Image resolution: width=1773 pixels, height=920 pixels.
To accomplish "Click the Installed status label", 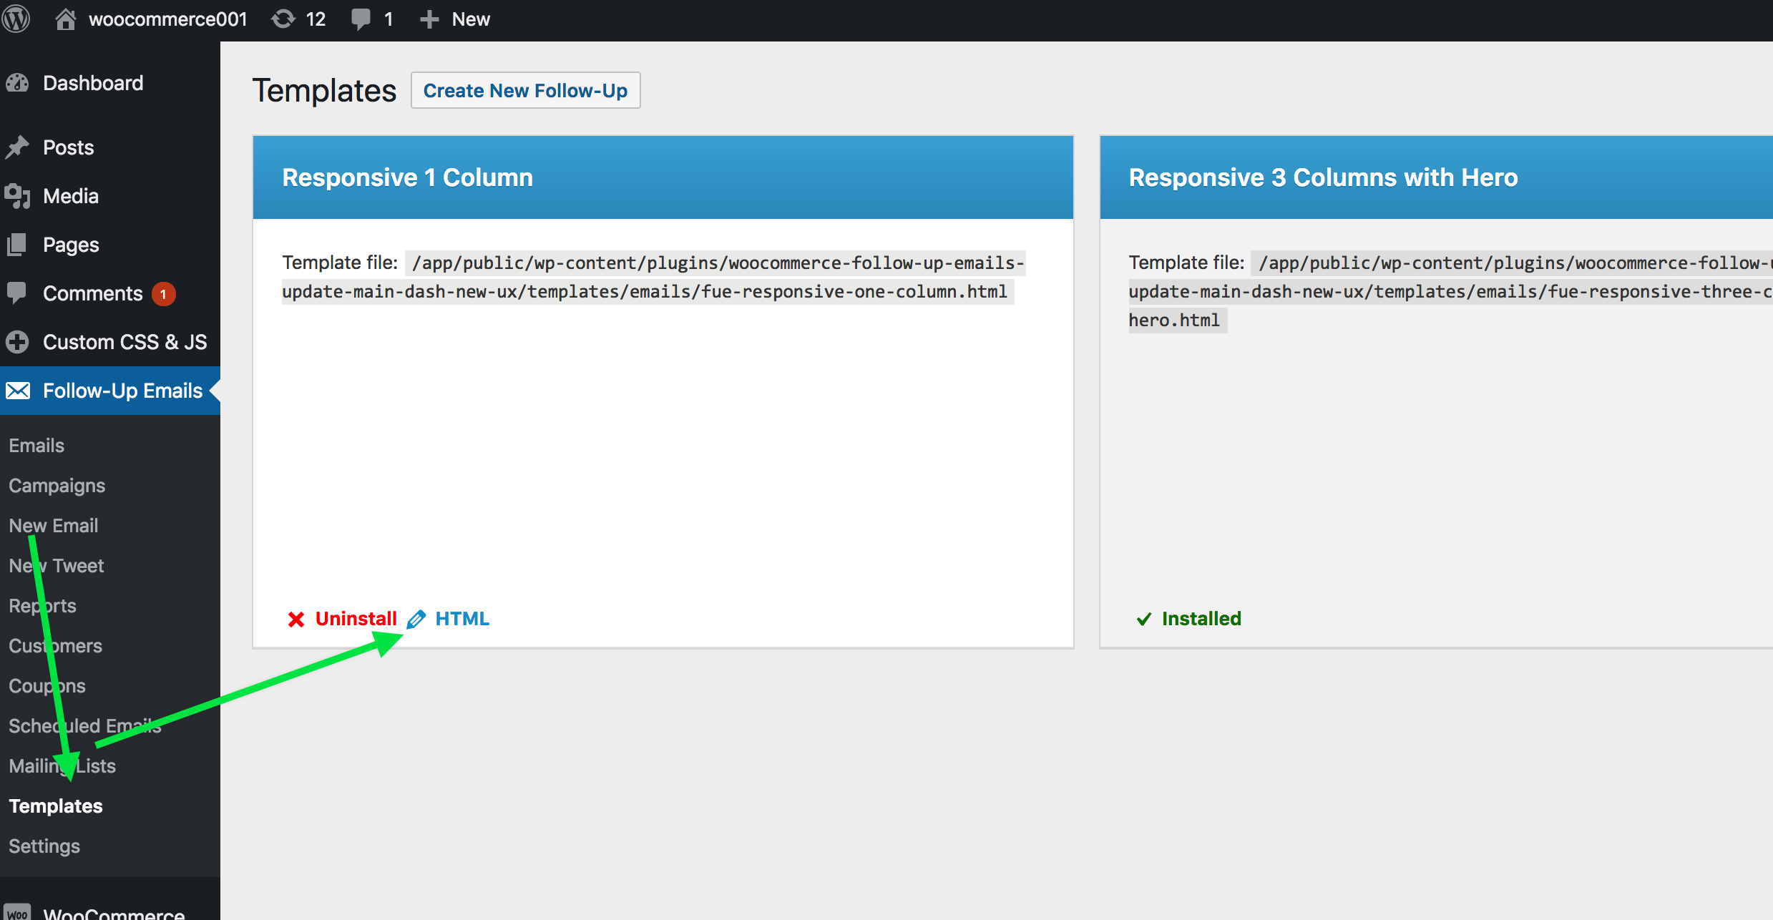I will [1201, 619].
